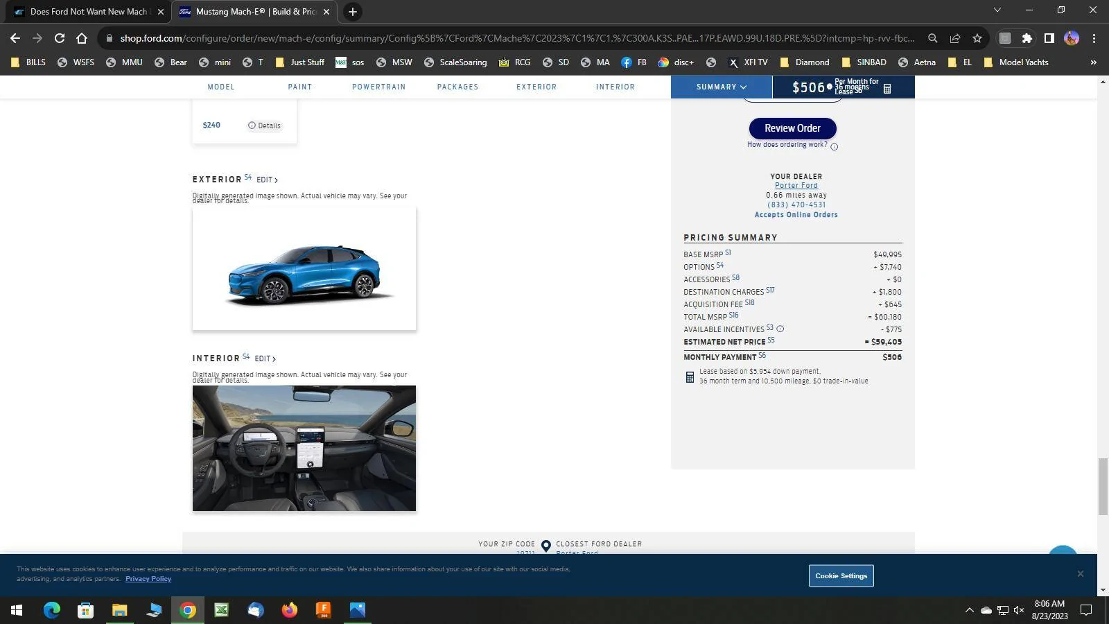Click the zoom magnifier icon in address bar

[933, 39]
